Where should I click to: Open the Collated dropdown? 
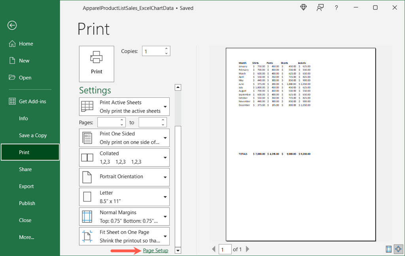point(124,158)
